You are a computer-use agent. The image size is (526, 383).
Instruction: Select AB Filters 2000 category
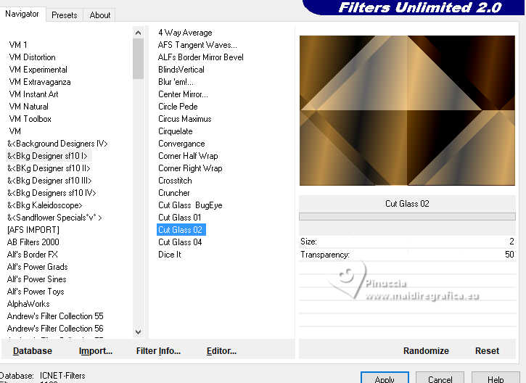click(33, 242)
